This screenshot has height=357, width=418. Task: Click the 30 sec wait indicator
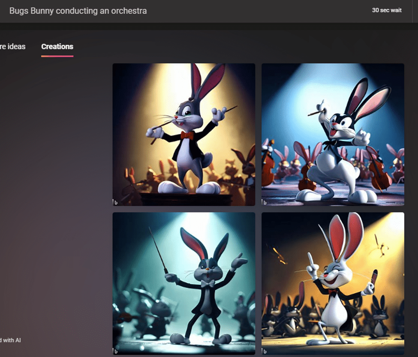(x=387, y=10)
